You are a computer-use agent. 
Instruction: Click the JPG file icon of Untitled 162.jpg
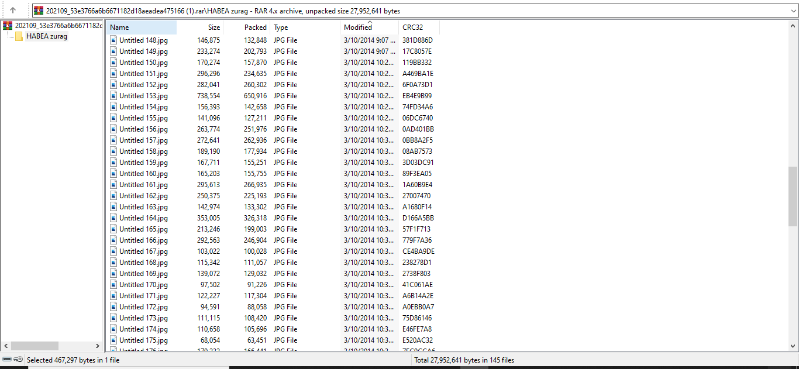click(113, 196)
